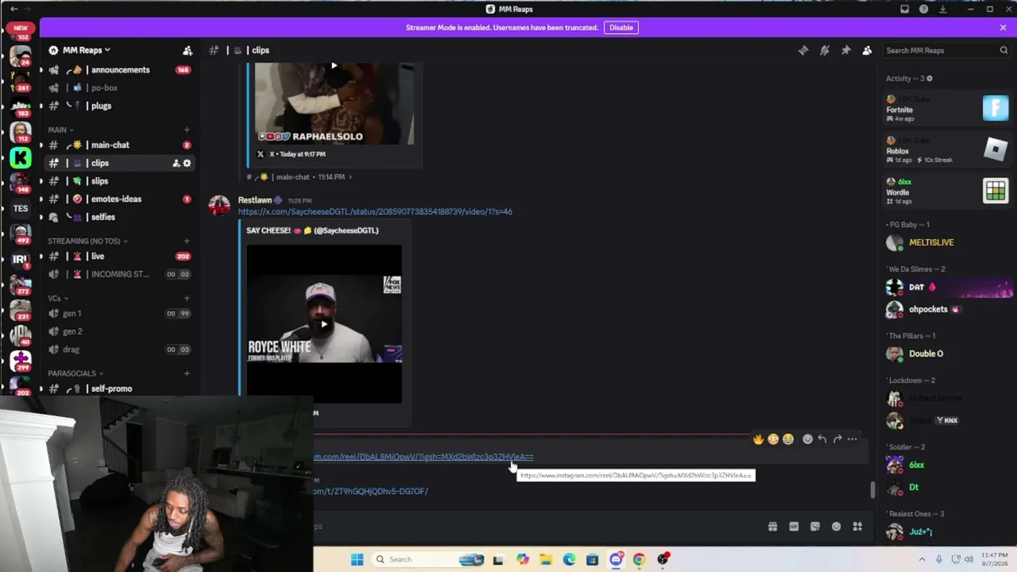Dismiss the Streamer Mode banner
Image resolution: width=1017 pixels, height=572 pixels.
(1003, 27)
